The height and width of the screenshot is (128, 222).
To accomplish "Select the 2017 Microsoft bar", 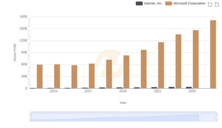I will click(92, 76).
